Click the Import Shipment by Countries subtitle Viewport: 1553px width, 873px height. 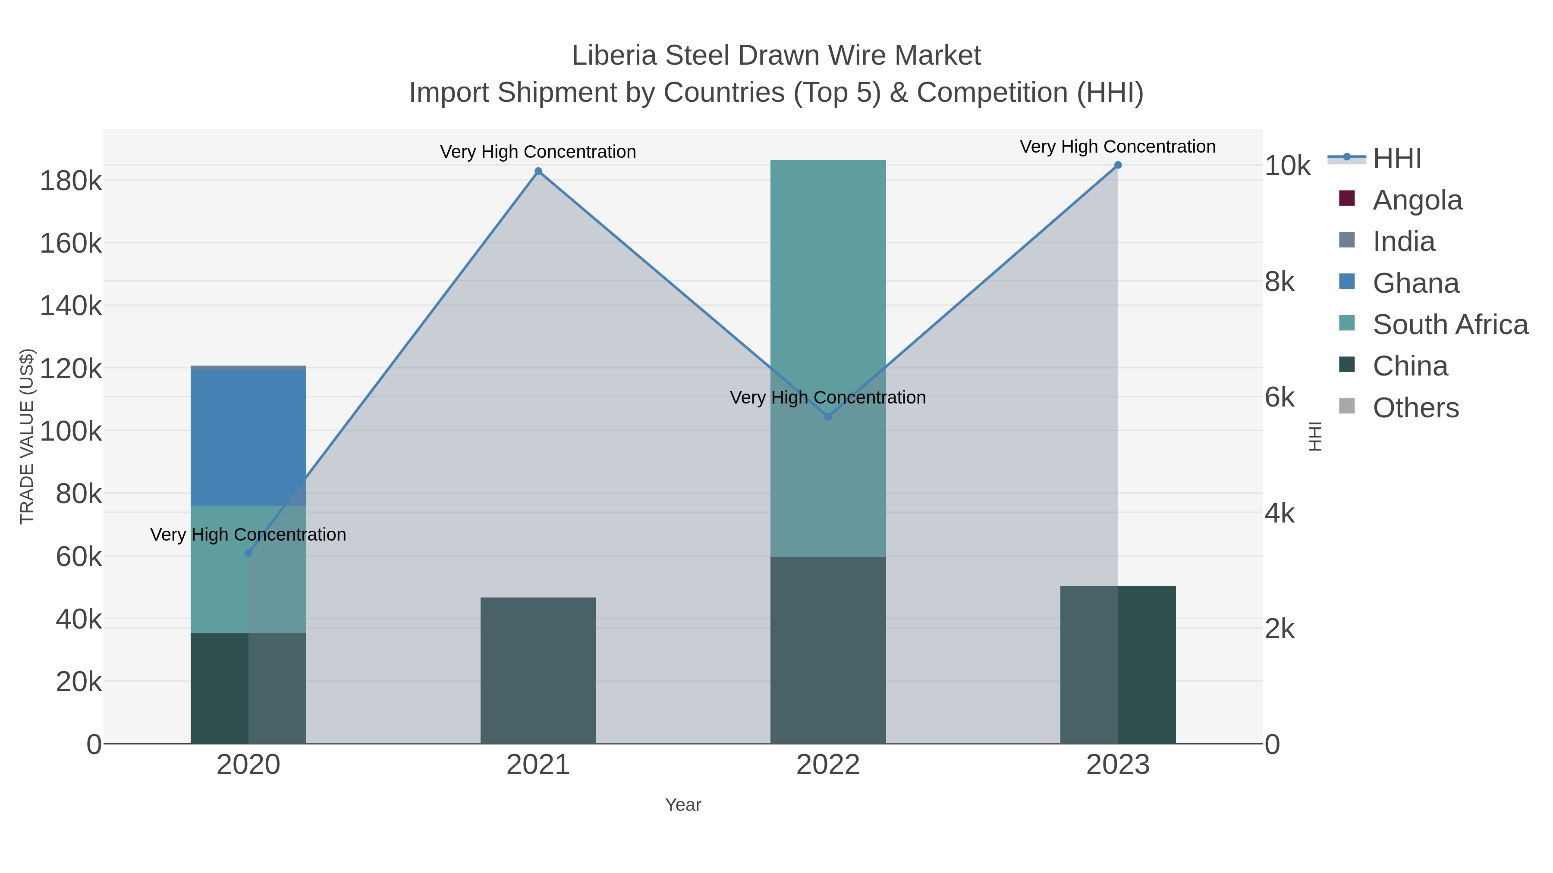pyautogui.click(x=776, y=93)
